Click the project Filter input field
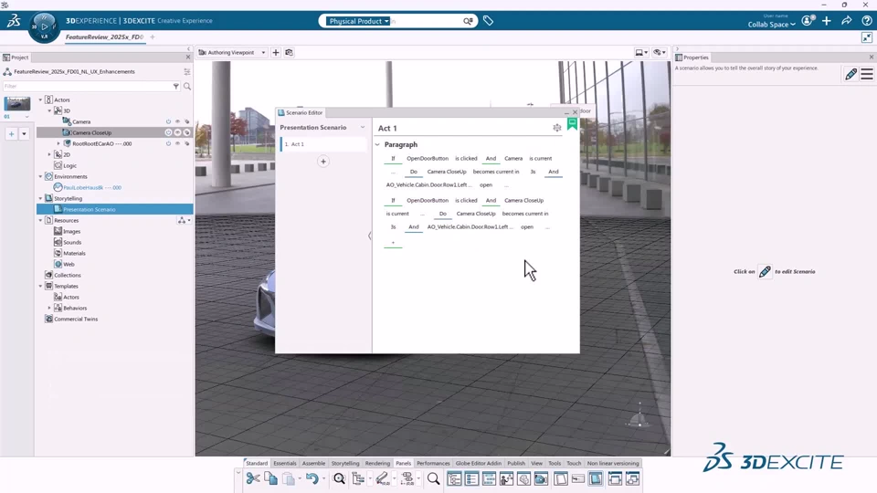This screenshot has width=877, height=493. (87, 86)
